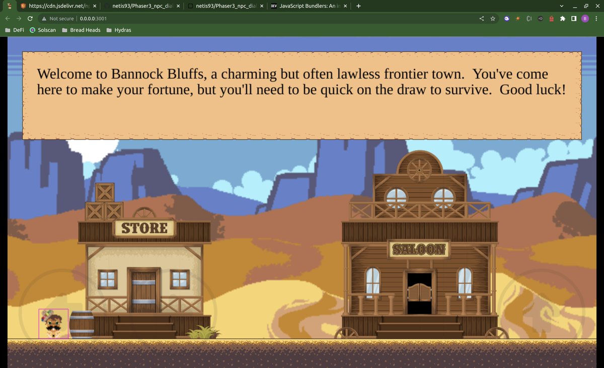Click the STORE sign
Image resolution: width=604 pixels, height=368 pixels.
pos(144,228)
